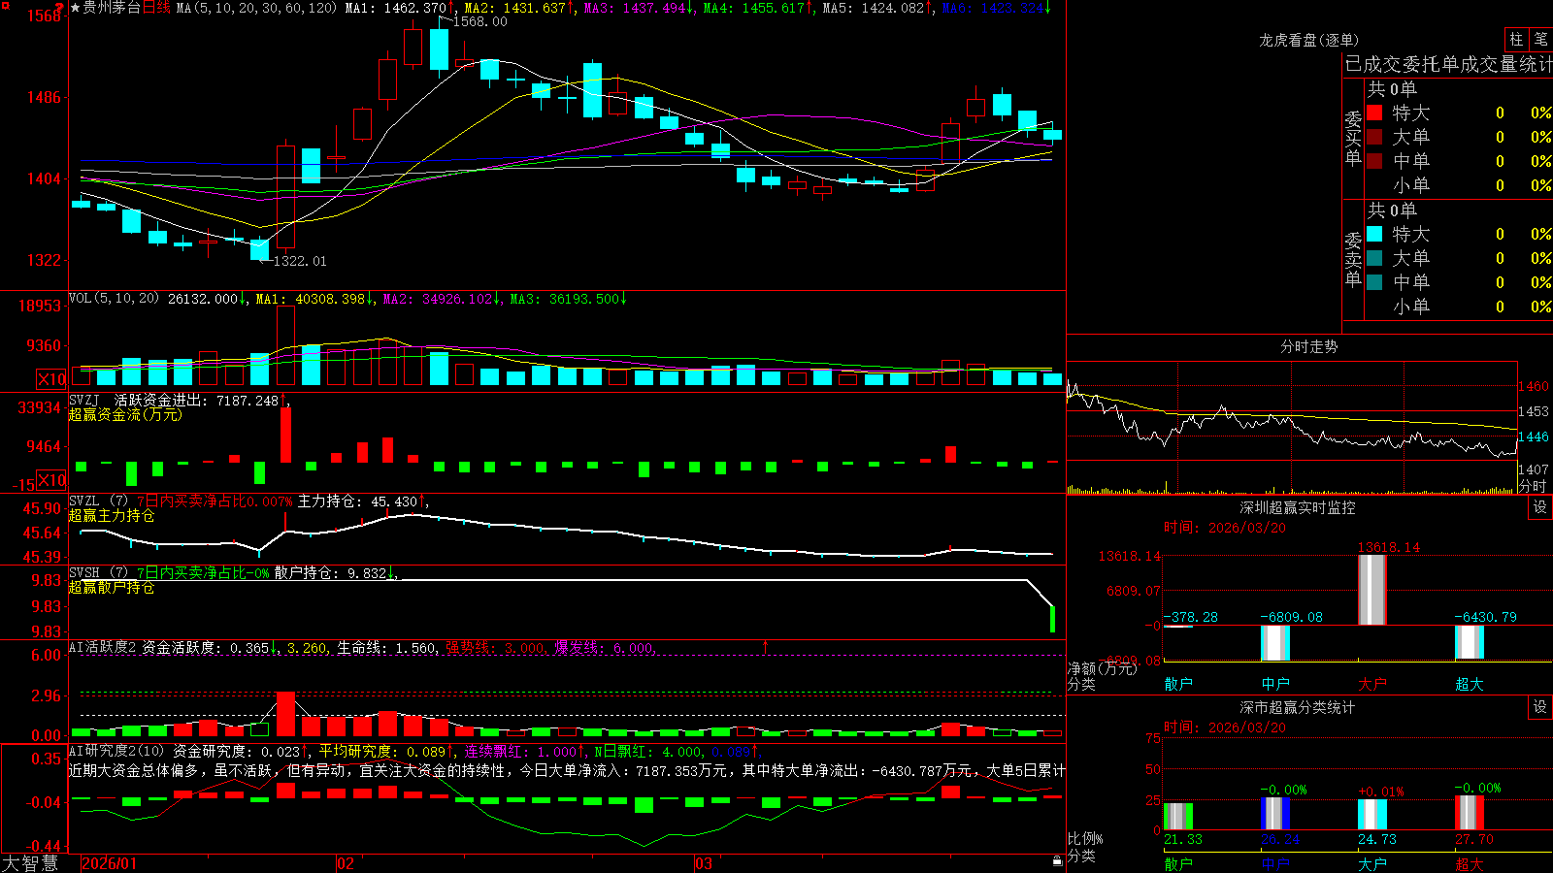1553x873 pixels.
Task: Click the red 特大 buy-order color square
Action: pos(1374,113)
